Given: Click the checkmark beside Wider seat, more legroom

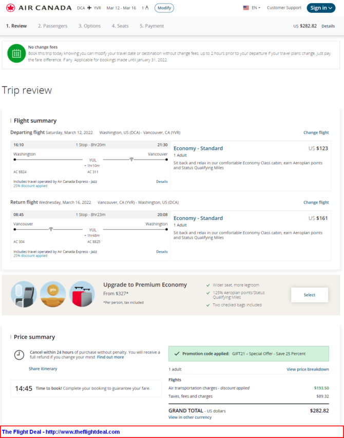Looking at the screenshot, I should click(x=208, y=285).
